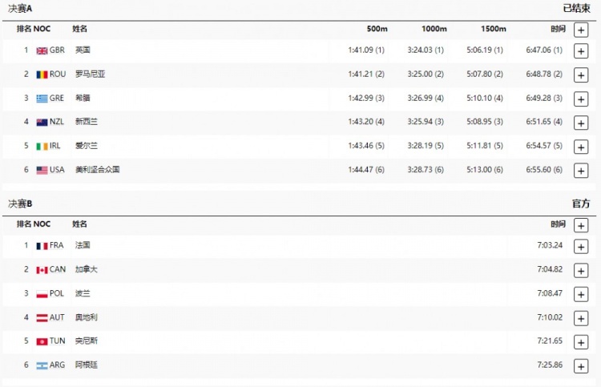The width and height of the screenshot is (601, 387).
Task: Click the 1500m column header in 决赛A
Action: 494,29
